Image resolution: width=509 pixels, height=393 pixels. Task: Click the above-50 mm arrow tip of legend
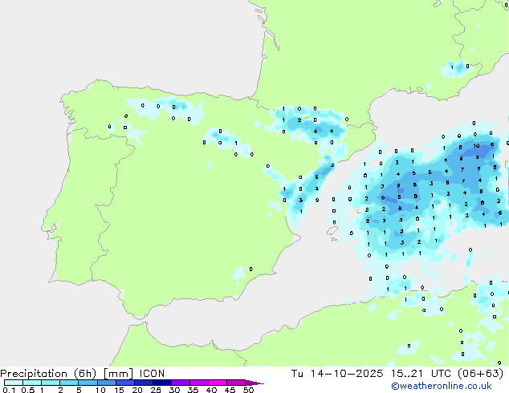tap(254, 383)
